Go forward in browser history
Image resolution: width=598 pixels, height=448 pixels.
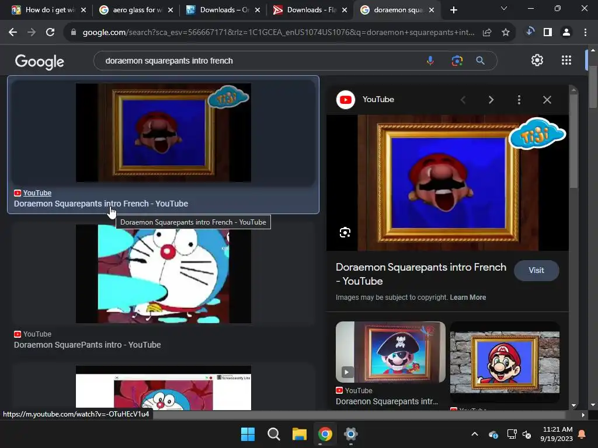[32, 33]
